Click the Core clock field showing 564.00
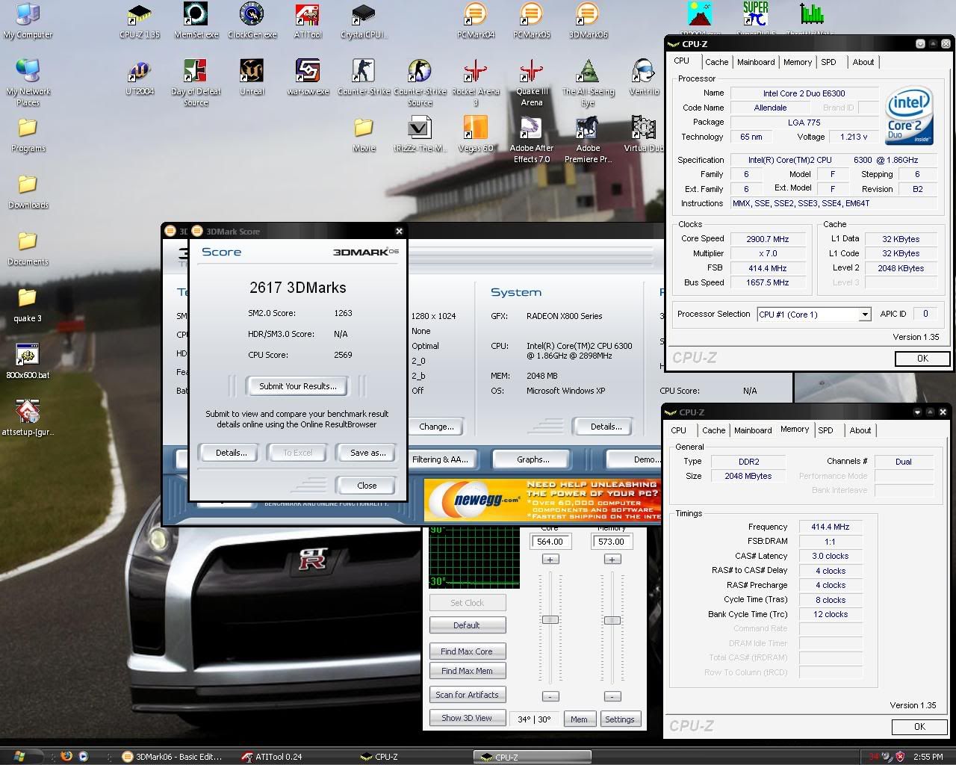956x765 pixels. (x=550, y=542)
